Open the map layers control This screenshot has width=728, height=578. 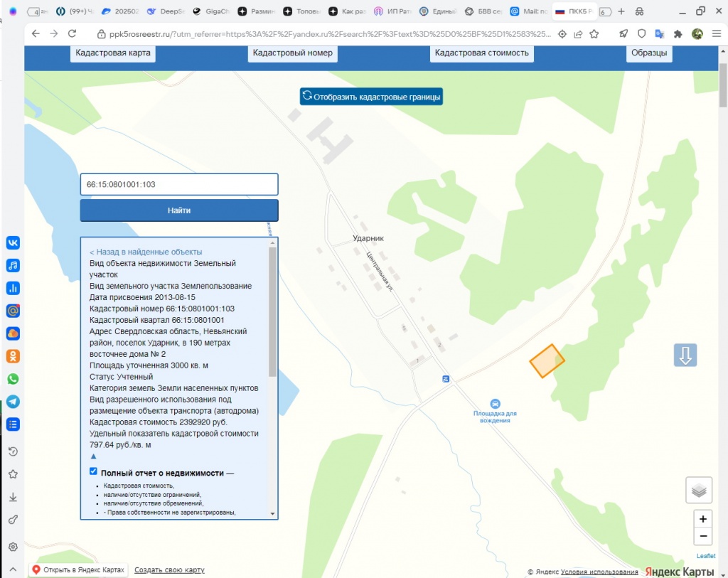[699, 490]
